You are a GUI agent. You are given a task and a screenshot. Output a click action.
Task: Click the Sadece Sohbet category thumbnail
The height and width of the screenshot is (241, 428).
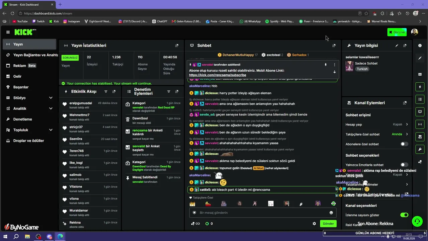click(x=349, y=66)
